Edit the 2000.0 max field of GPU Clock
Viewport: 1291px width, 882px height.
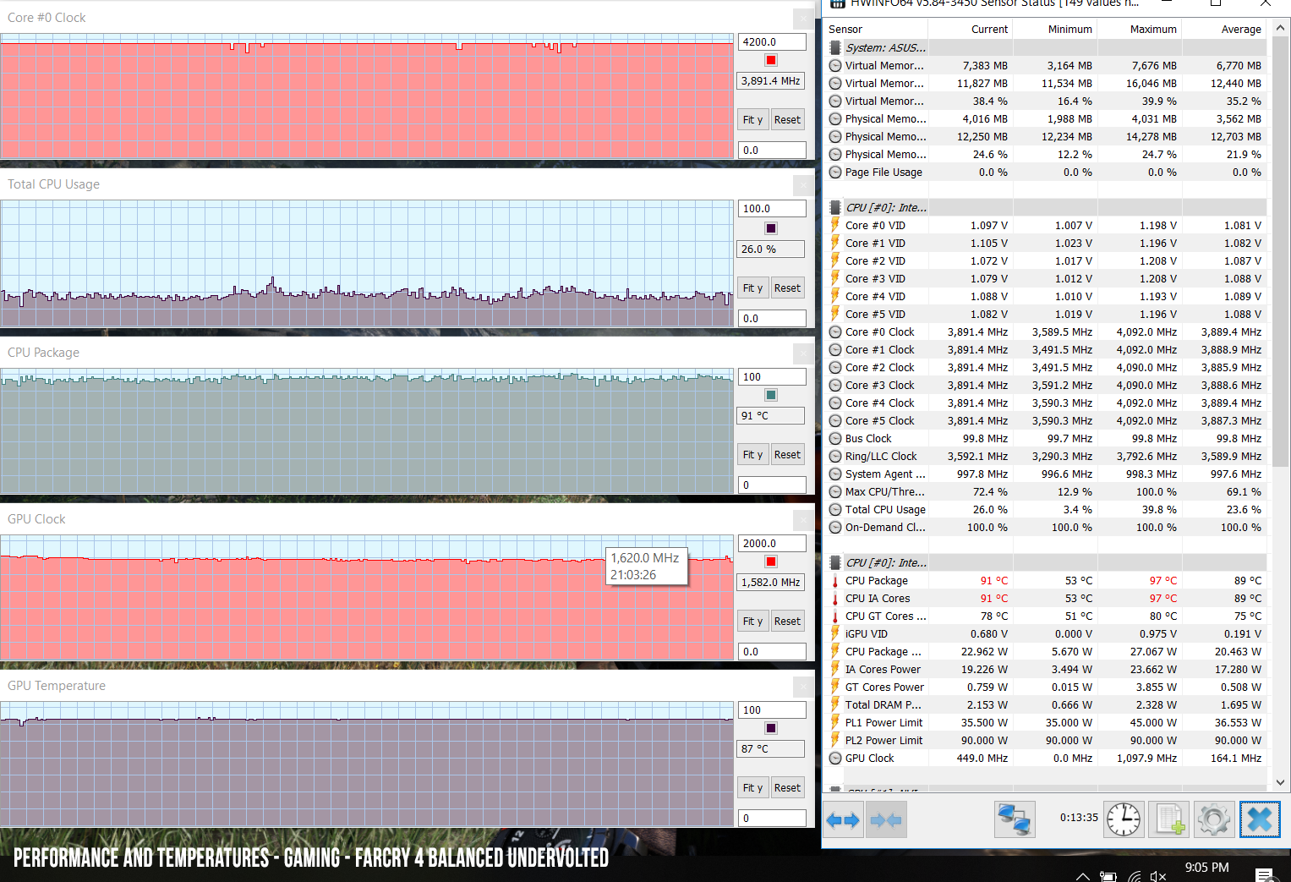(772, 544)
